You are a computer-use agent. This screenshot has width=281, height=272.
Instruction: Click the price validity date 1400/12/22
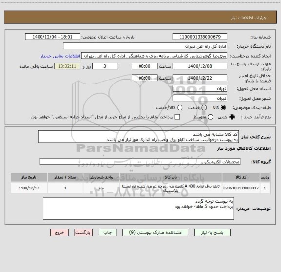click(x=200, y=78)
